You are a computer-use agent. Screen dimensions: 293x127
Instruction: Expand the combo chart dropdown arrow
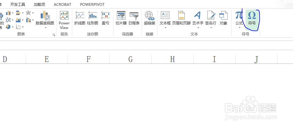click(33, 20)
